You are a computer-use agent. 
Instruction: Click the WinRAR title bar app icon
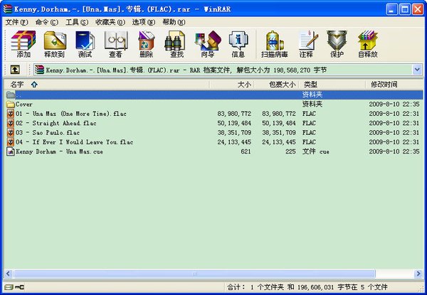click(x=8, y=9)
